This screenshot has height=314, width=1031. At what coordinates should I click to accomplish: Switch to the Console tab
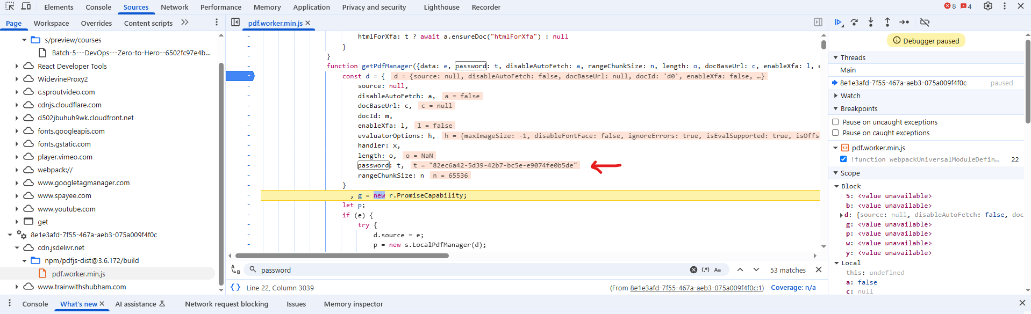tap(98, 7)
